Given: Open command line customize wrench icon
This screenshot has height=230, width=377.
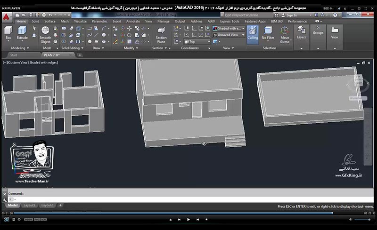Looking at the screenshot, I should [5, 200].
